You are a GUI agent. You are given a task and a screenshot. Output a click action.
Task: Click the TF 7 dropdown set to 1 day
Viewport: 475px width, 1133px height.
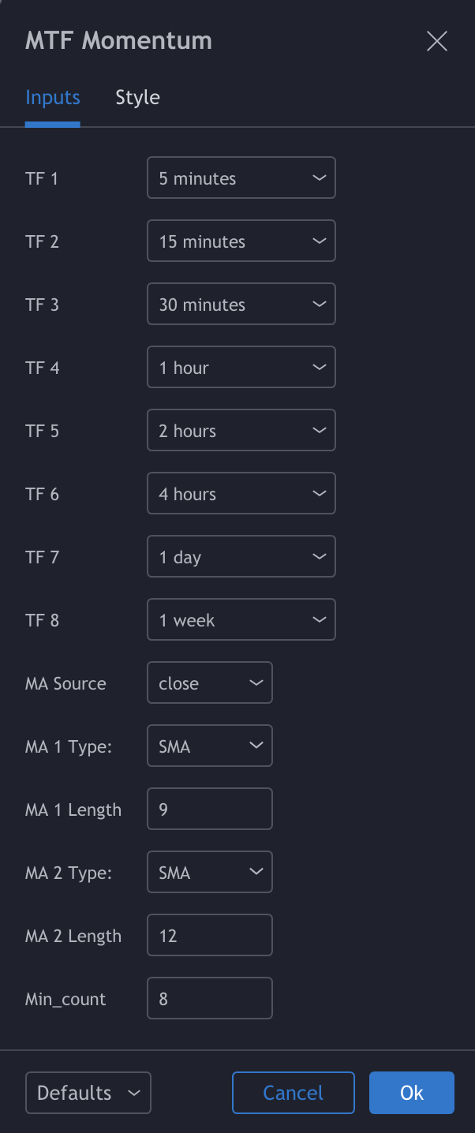pyautogui.click(x=241, y=557)
